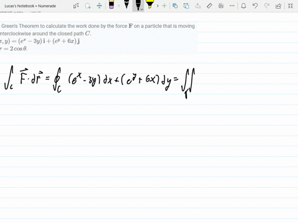Click the Math assistant icon
The height and width of the screenshot is (223, 298).
(221, 6)
